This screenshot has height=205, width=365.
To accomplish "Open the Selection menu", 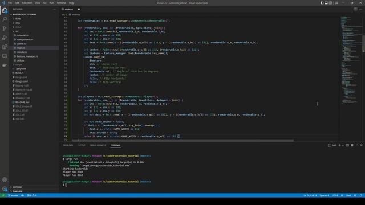I will [27, 3].
